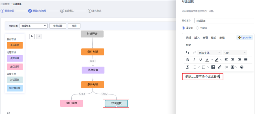The width and height of the screenshot is (256, 114).
Task: Open the 查看 editor menu
Action: point(205,38)
